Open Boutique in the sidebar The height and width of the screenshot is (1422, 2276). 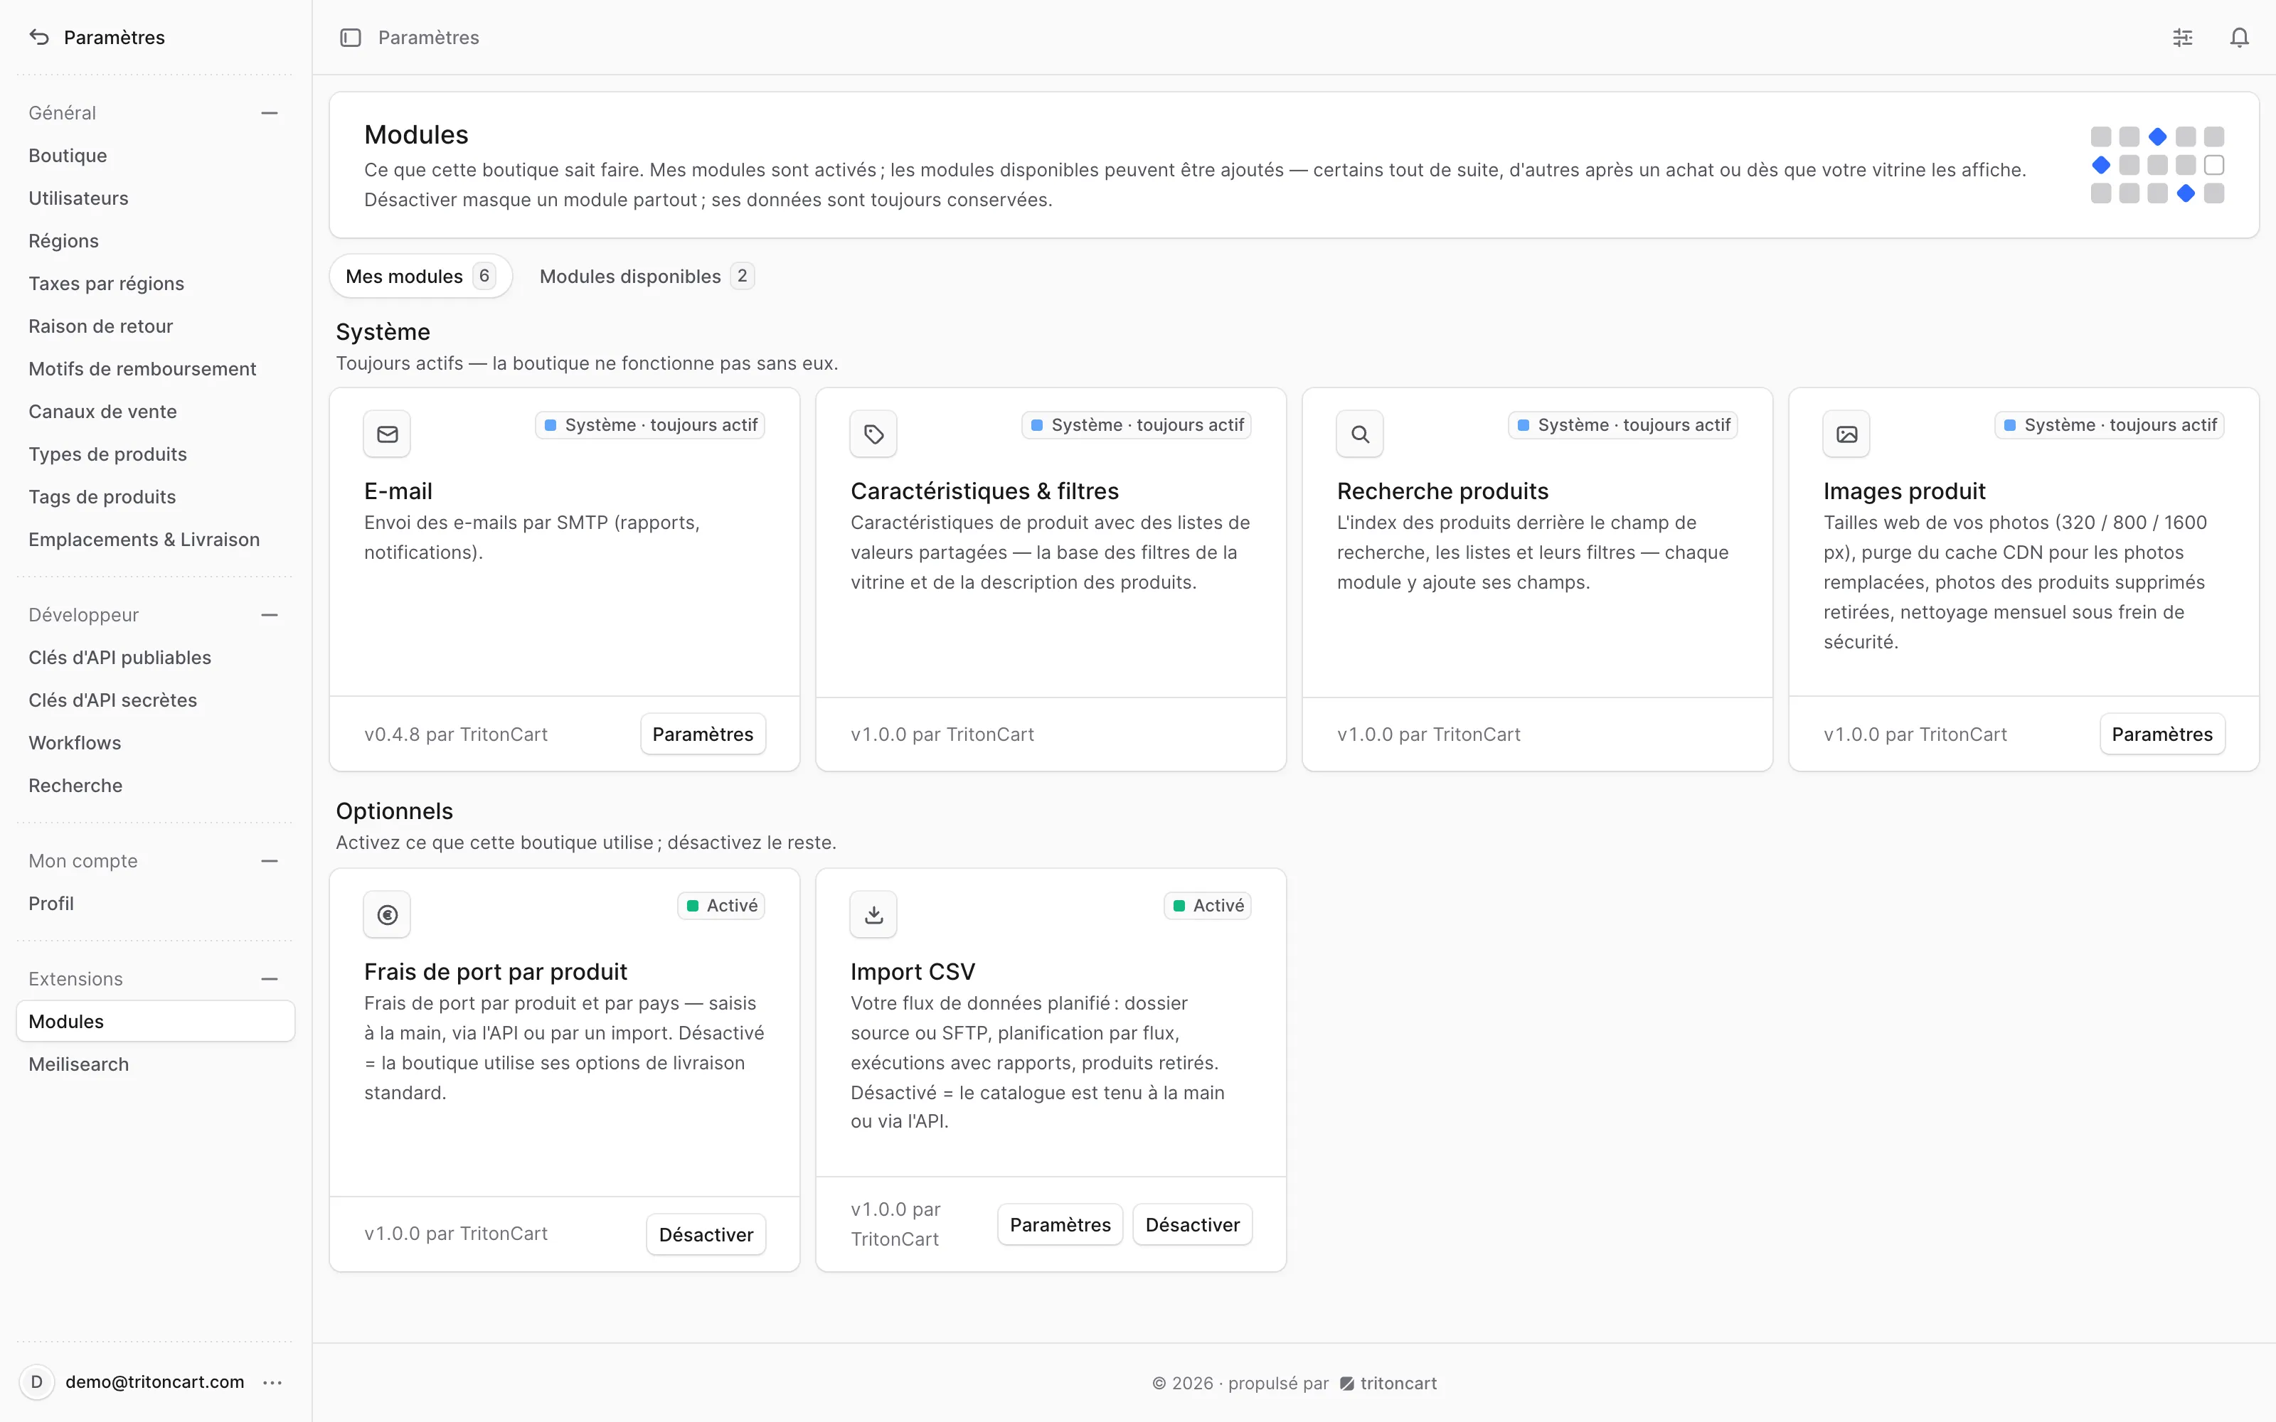[x=156, y=156]
